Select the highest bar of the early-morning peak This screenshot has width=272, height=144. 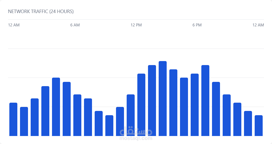tap(56, 107)
